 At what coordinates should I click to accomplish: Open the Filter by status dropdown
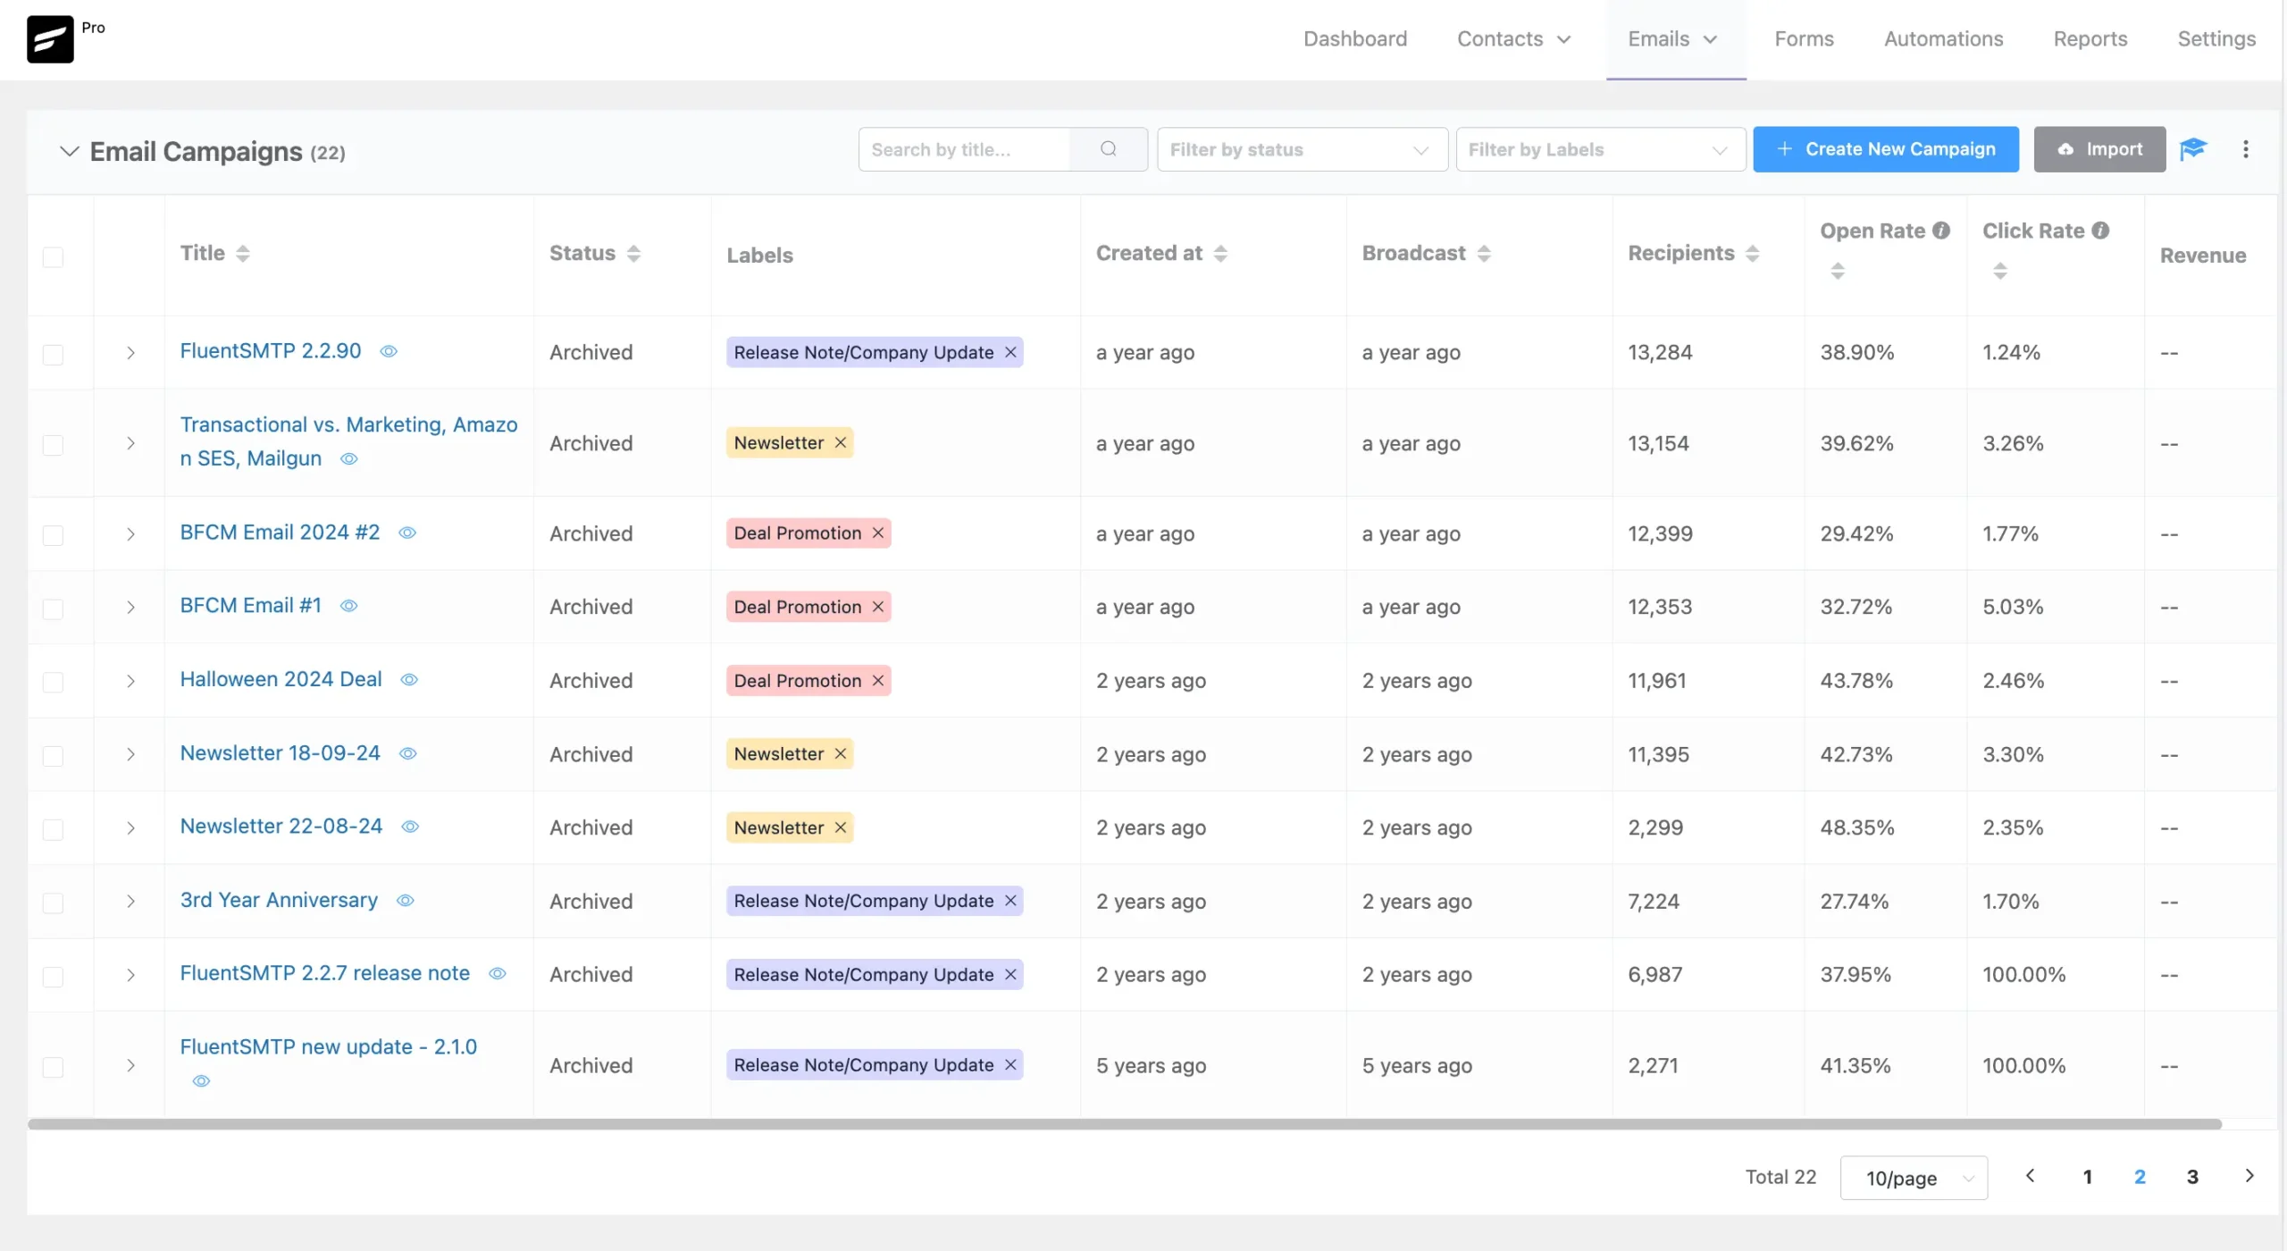point(1302,149)
